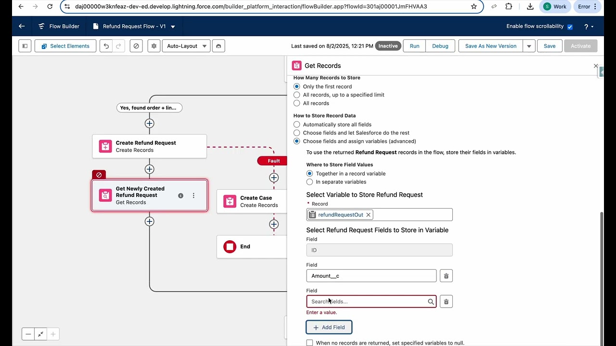Open the Auto-Layout dropdown
Viewport: 616px width, 346px height.
tap(186, 46)
